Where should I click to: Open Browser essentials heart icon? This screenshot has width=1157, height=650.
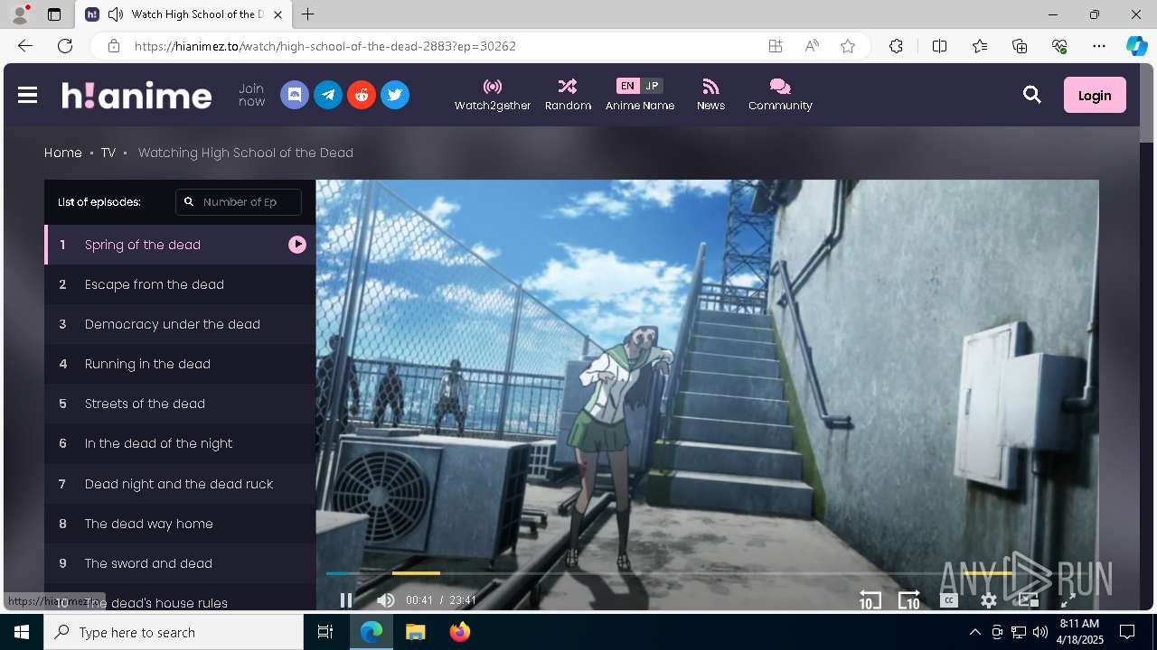point(1059,46)
